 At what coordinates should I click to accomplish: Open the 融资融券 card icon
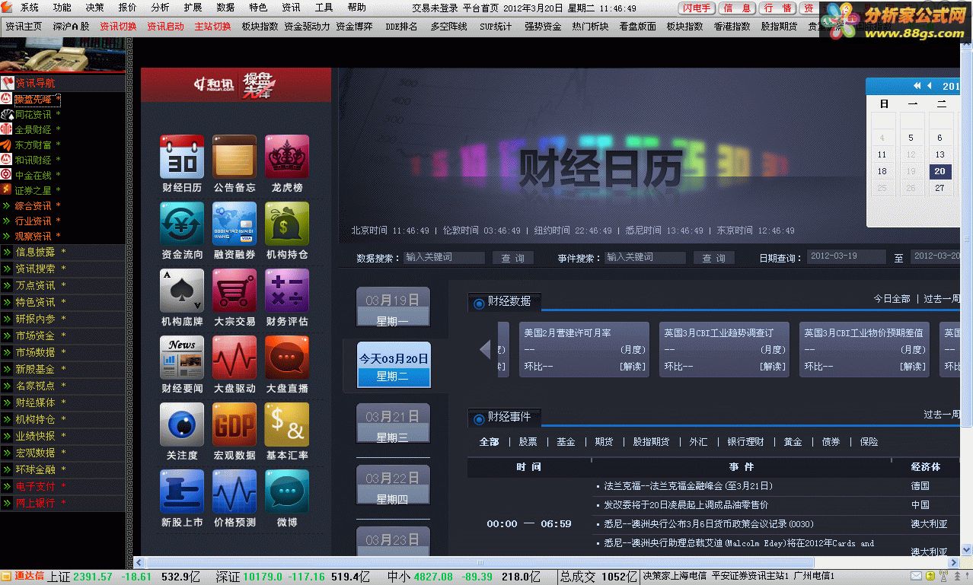coord(234,224)
